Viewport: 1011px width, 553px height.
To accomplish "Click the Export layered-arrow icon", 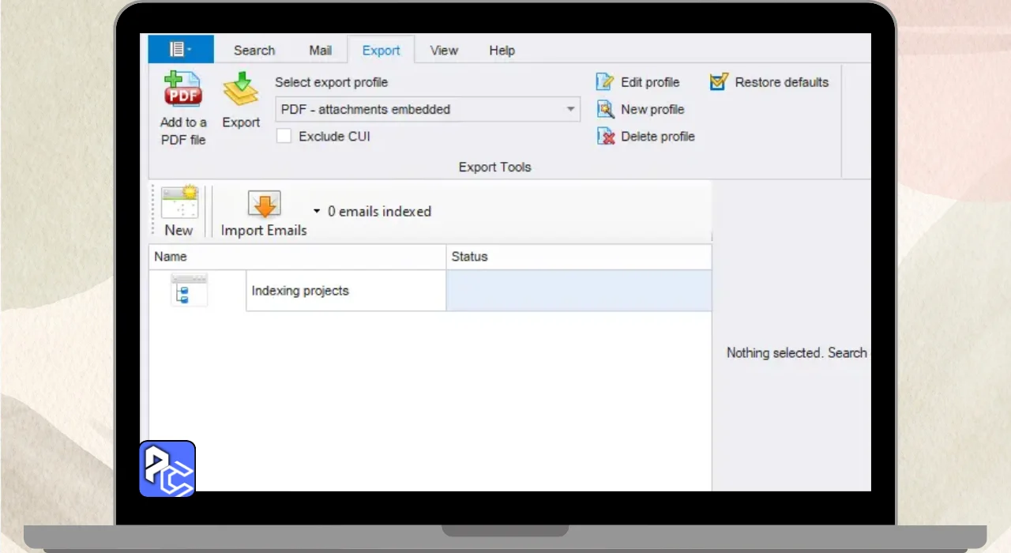I will 241,89.
